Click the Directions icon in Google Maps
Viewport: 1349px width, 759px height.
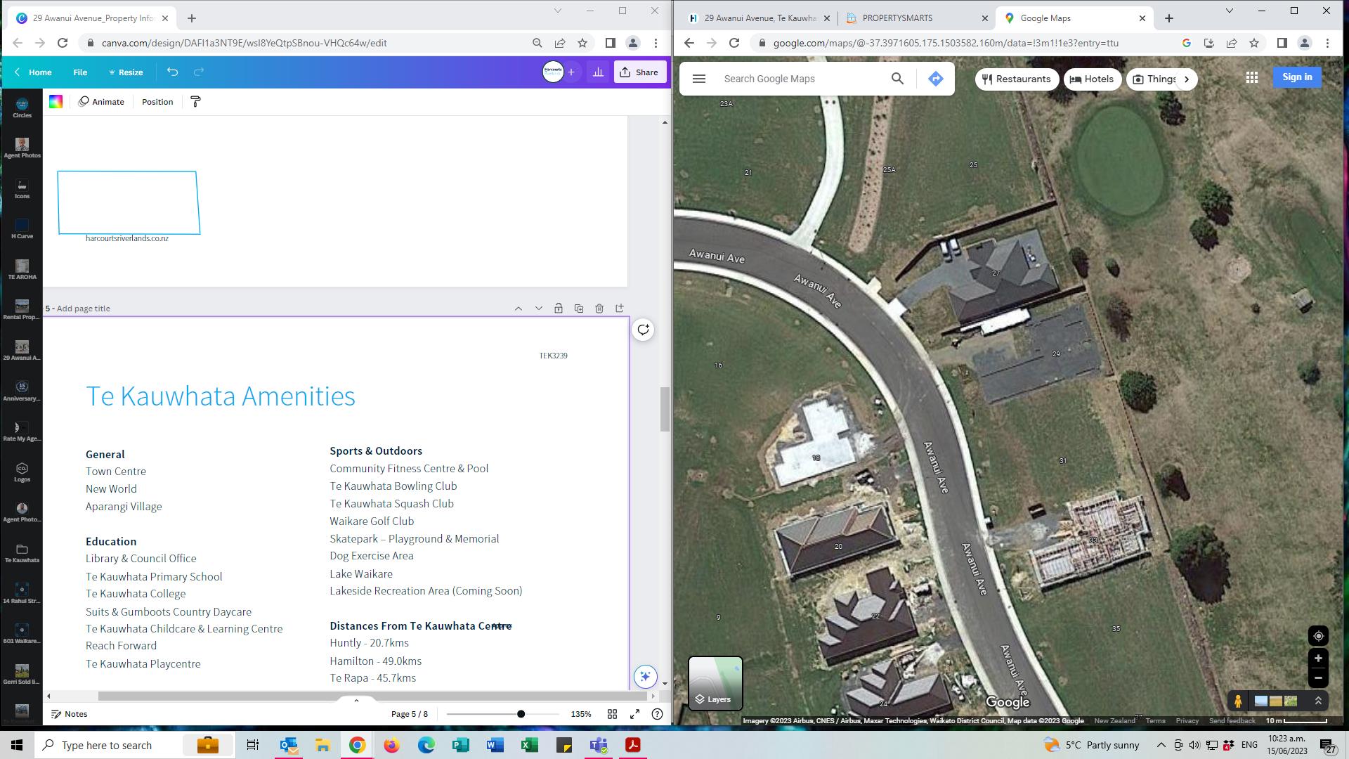(x=935, y=79)
